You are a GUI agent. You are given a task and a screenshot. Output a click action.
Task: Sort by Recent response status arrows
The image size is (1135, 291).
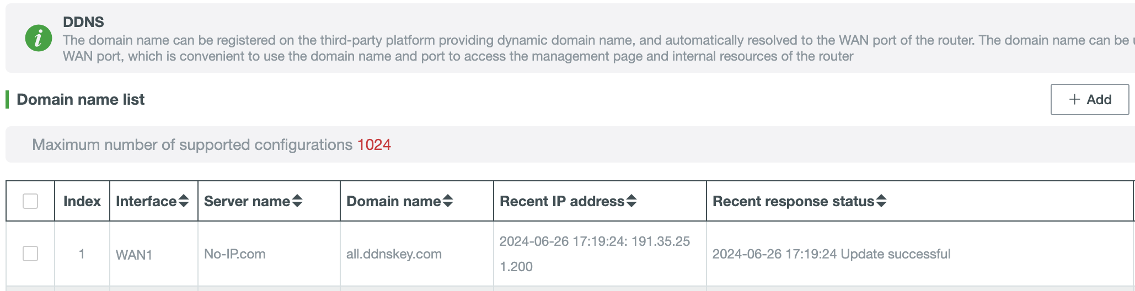click(881, 201)
